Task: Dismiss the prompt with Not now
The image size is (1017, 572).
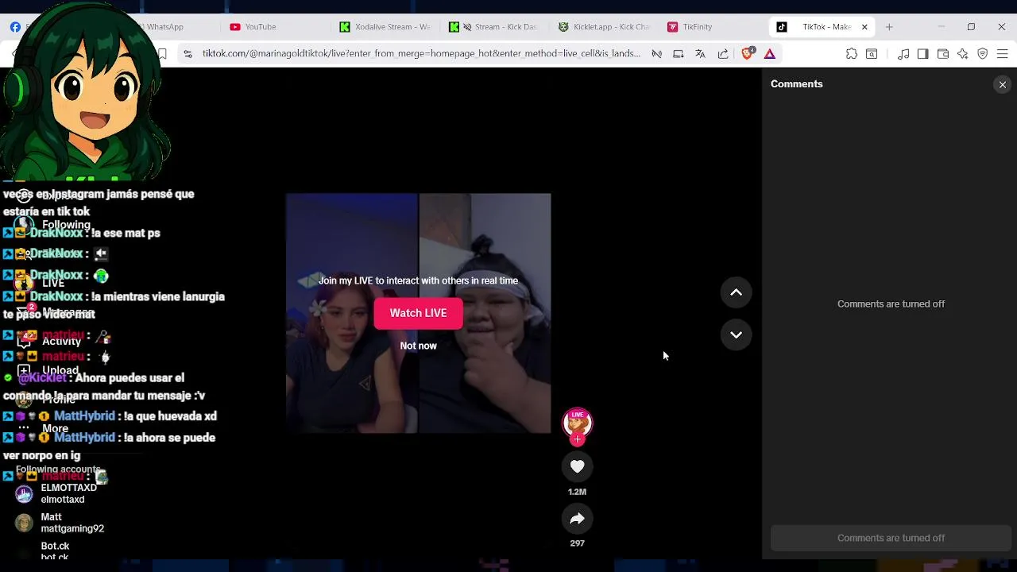Action: pos(418,346)
